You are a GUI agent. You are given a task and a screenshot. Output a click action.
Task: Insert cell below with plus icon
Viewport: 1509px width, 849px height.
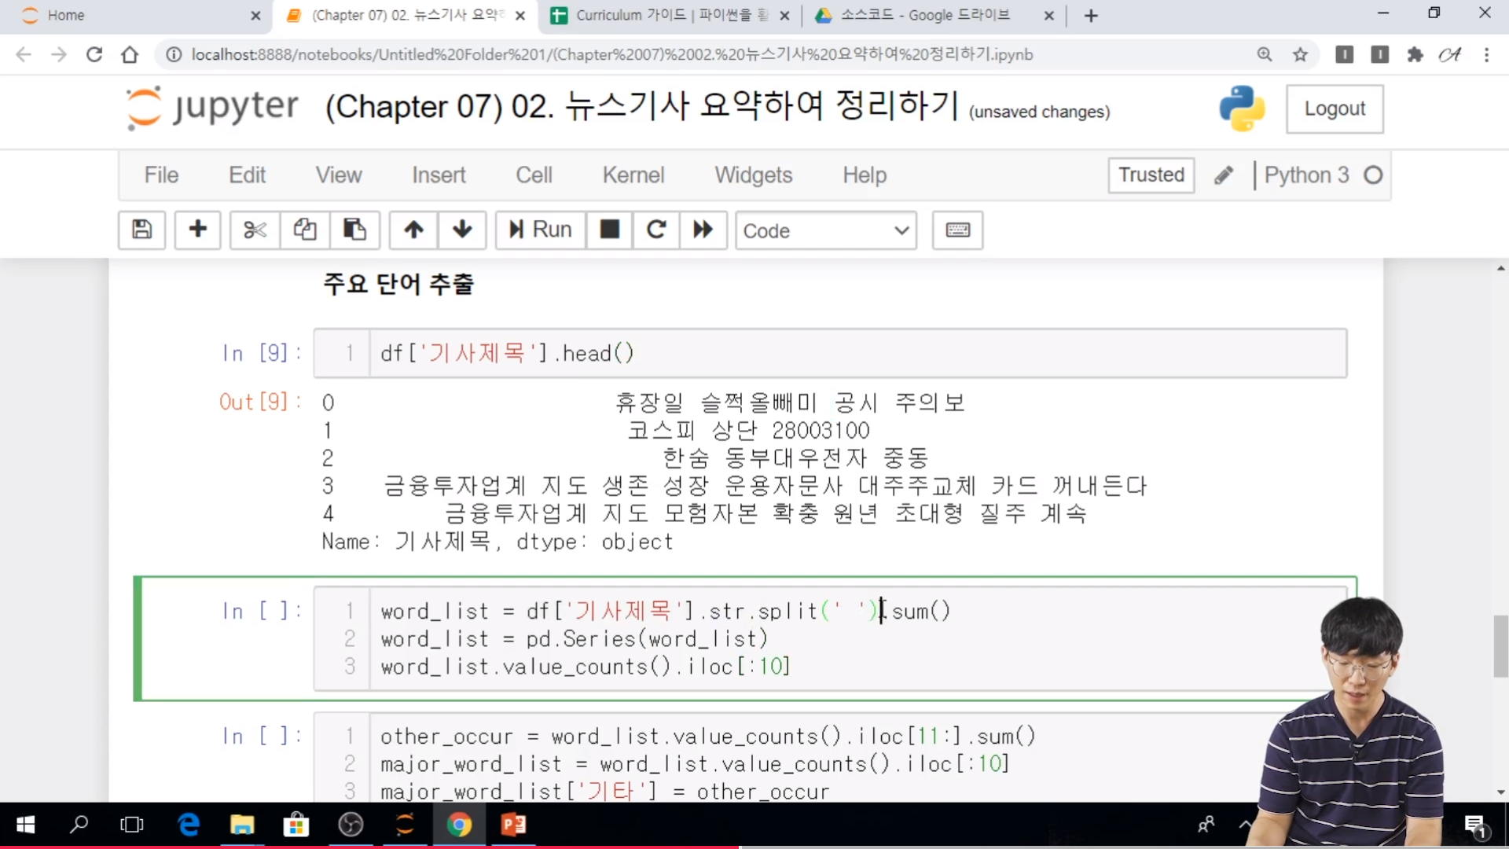(197, 230)
